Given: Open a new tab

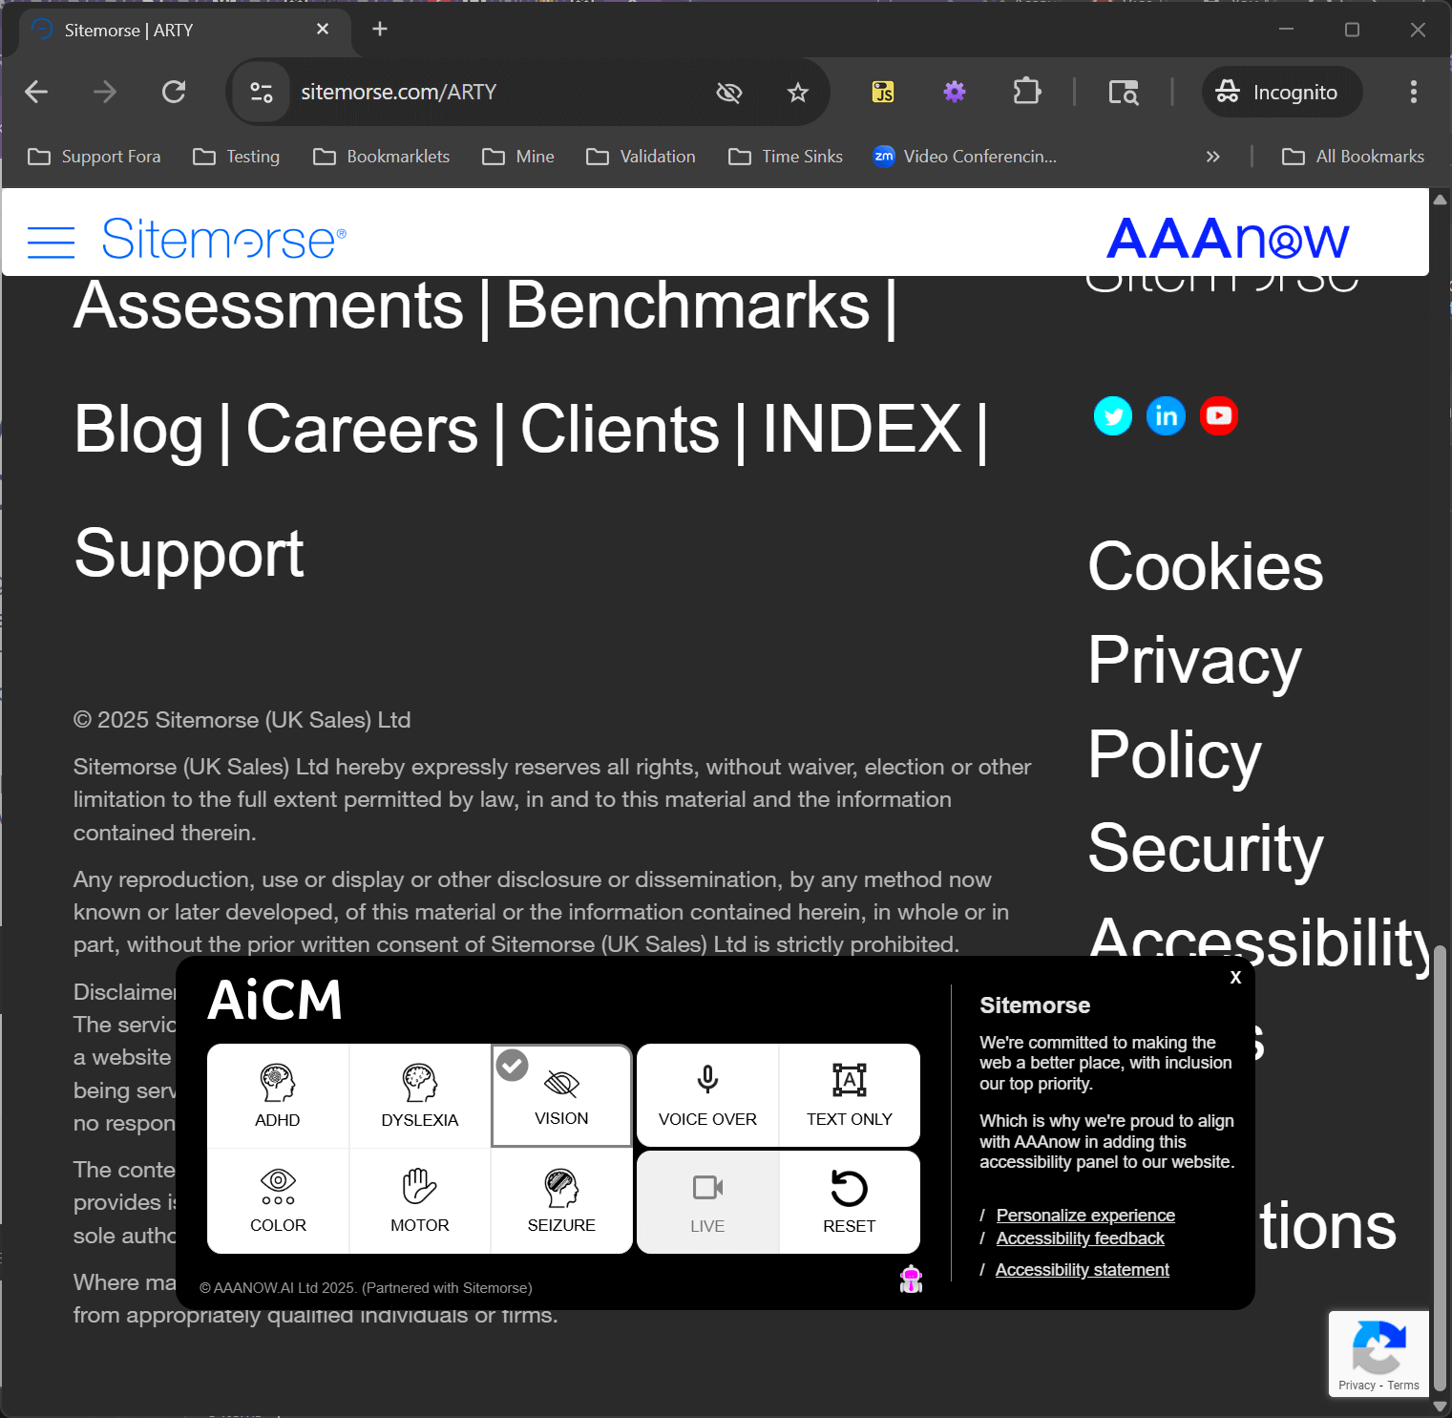Looking at the screenshot, I should pyautogui.click(x=380, y=30).
